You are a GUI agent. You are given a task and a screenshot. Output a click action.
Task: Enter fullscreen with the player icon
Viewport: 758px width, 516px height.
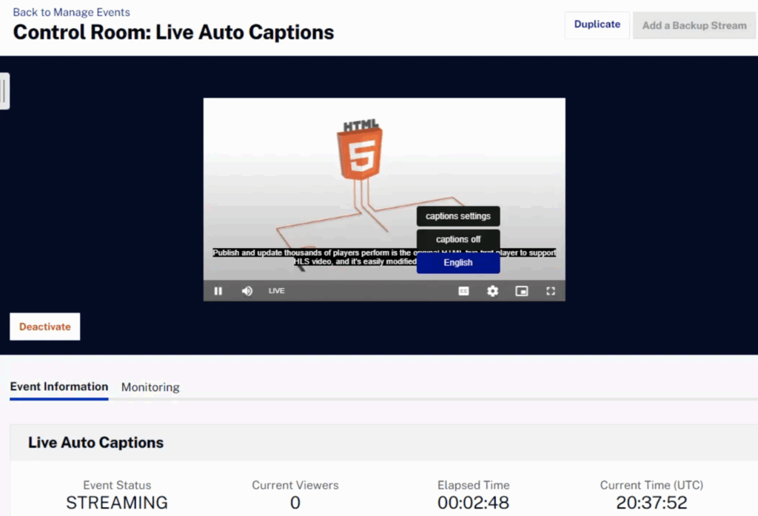551,291
